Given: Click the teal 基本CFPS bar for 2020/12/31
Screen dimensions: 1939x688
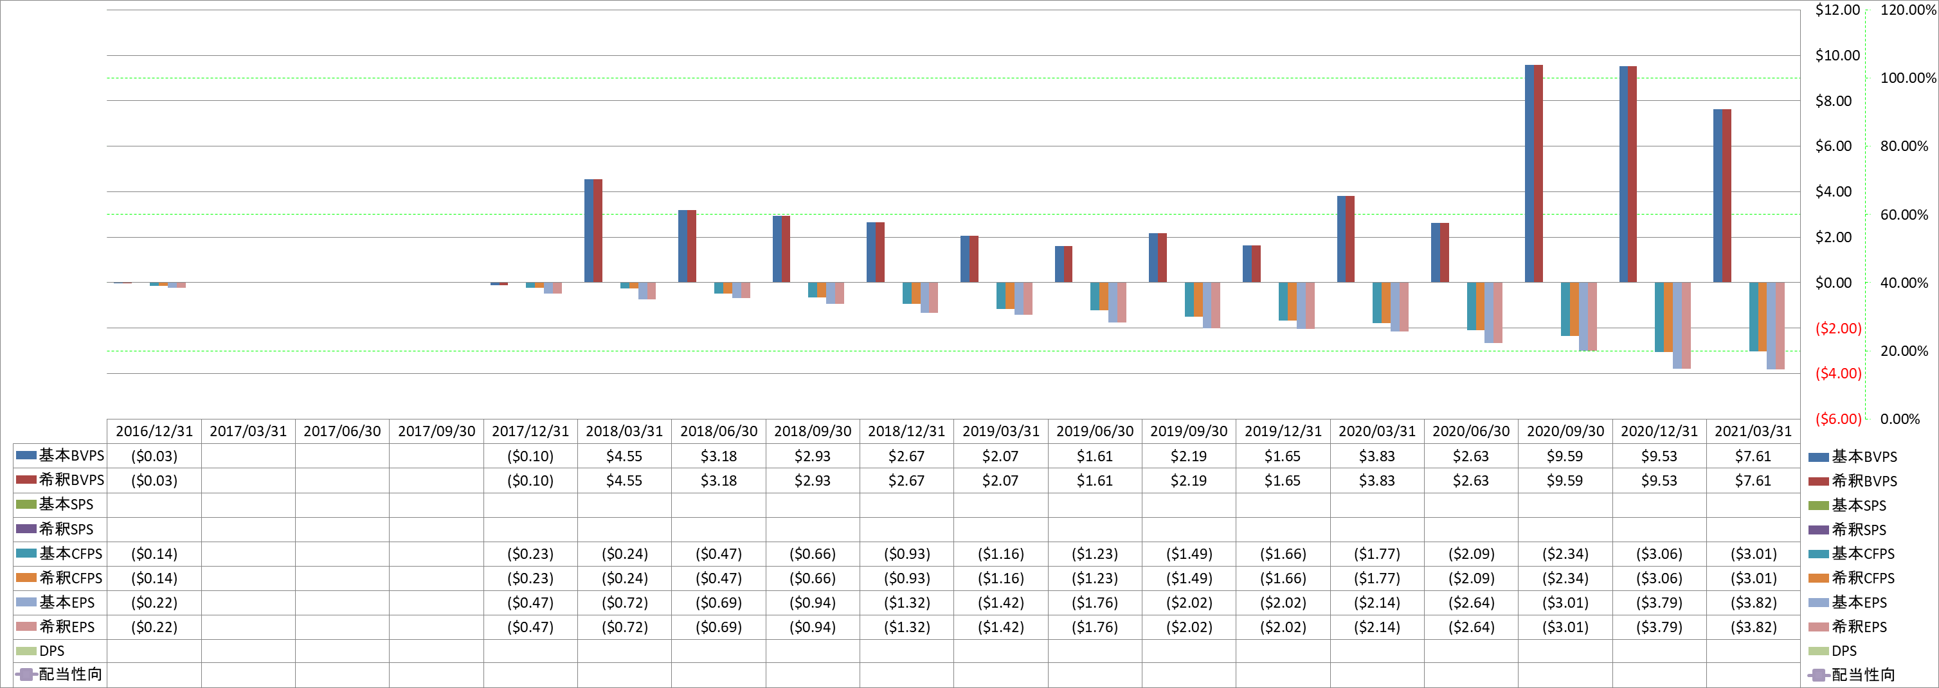Looking at the screenshot, I should (x=1659, y=317).
